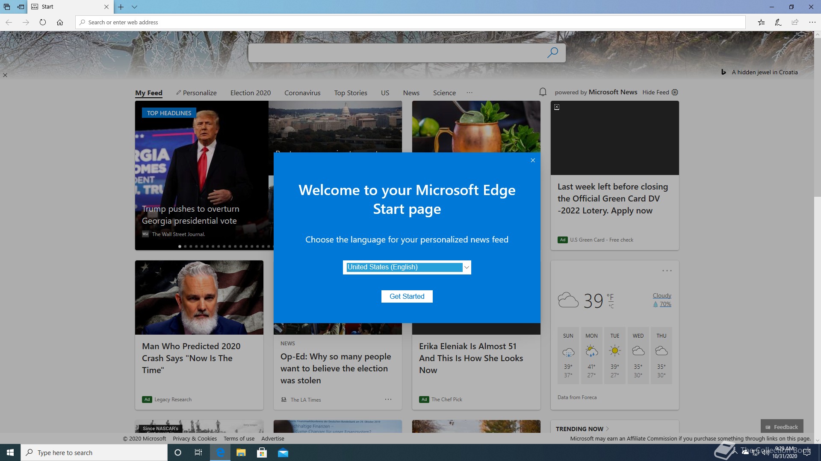Open the Op-Ed election stolen article
Image resolution: width=821 pixels, height=461 pixels.
click(x=336, y=368)
